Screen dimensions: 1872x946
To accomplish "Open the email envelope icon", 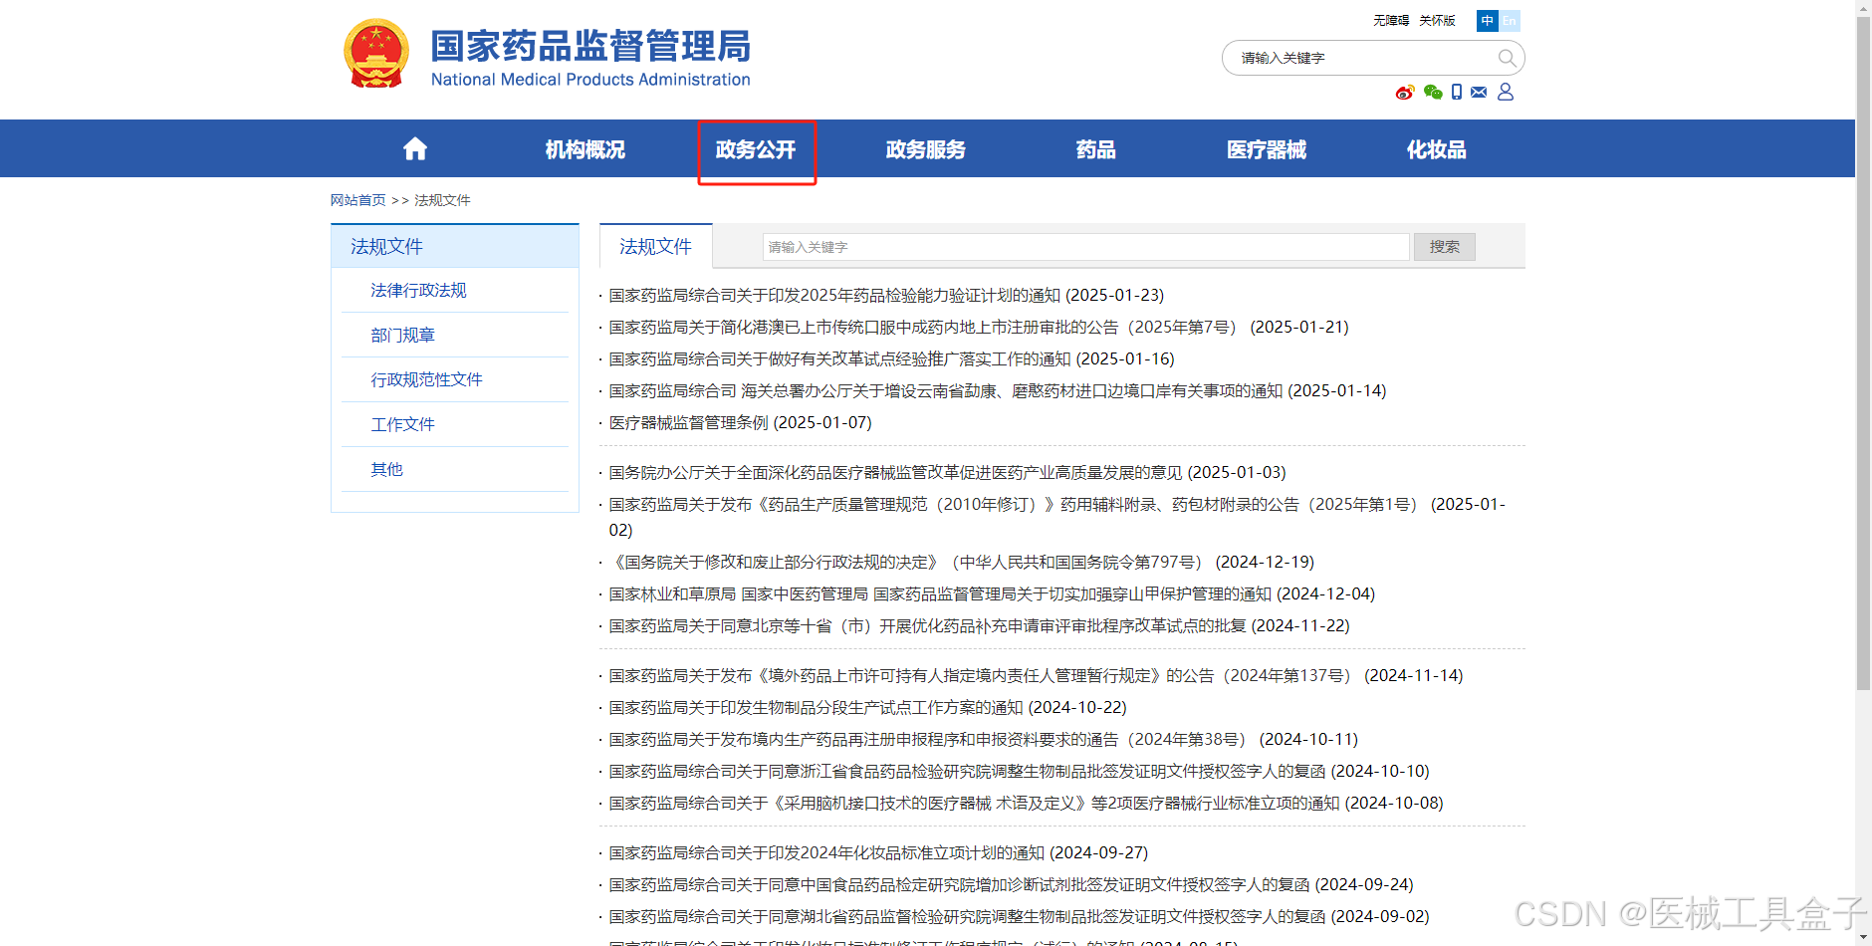I will (1479, 93).
